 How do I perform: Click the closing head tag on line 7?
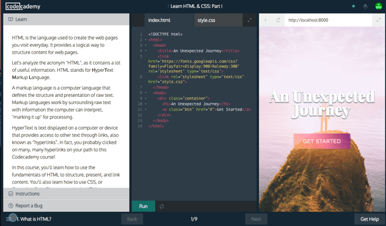tap(161, 87)
